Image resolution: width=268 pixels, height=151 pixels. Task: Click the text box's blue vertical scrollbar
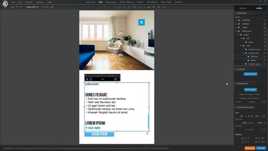pyautogui.click(x=148, y=122)
